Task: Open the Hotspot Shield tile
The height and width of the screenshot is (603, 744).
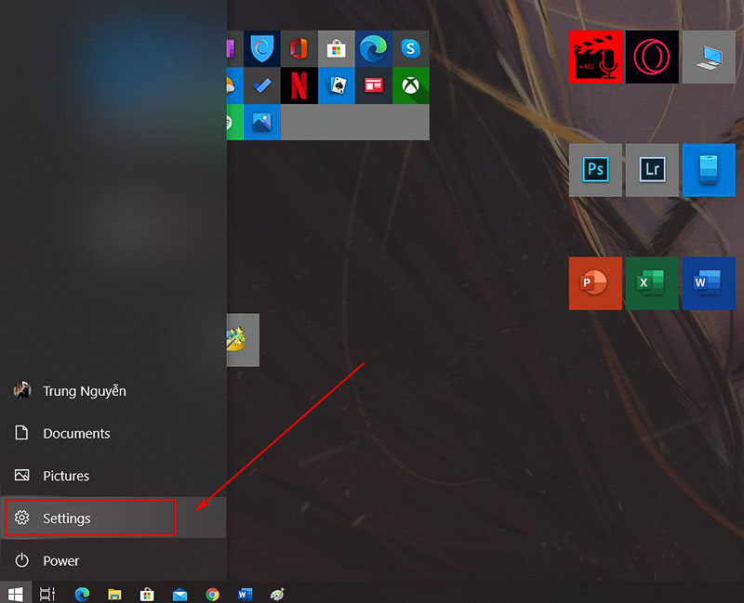Action: point(261,47)
